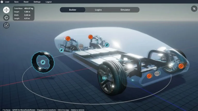This screenshot has width=198, height=111.
Task: Click gray link icon under front chassis
Action: pyautogui.click(x=157, y=74)
